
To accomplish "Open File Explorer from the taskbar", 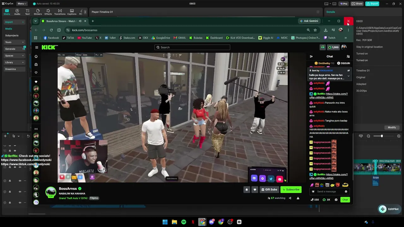I will 174,222.
